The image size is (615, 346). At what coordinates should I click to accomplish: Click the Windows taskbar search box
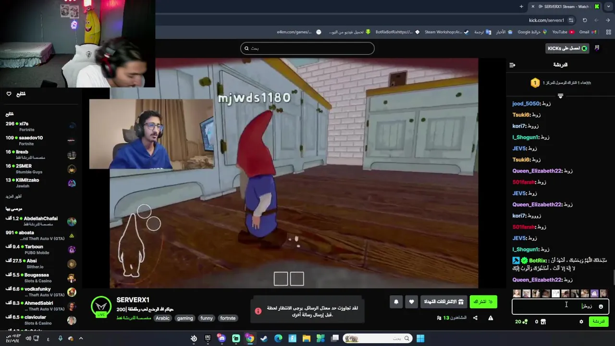[x=378, y=338]
